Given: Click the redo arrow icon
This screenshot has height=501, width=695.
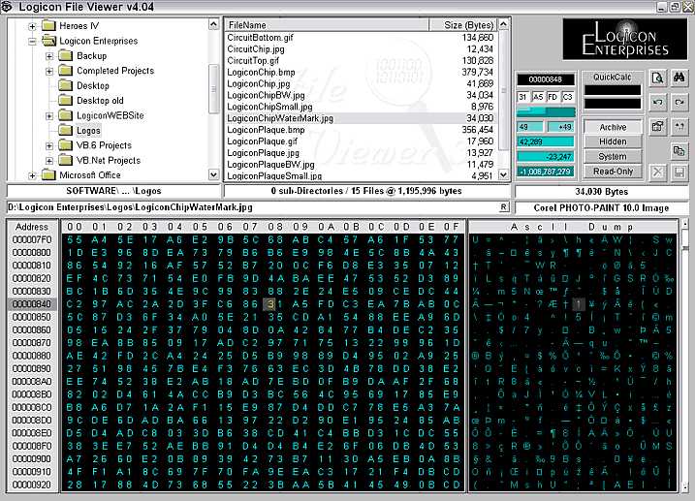Looking at the screenshot, I should click(x=679, y=102).
